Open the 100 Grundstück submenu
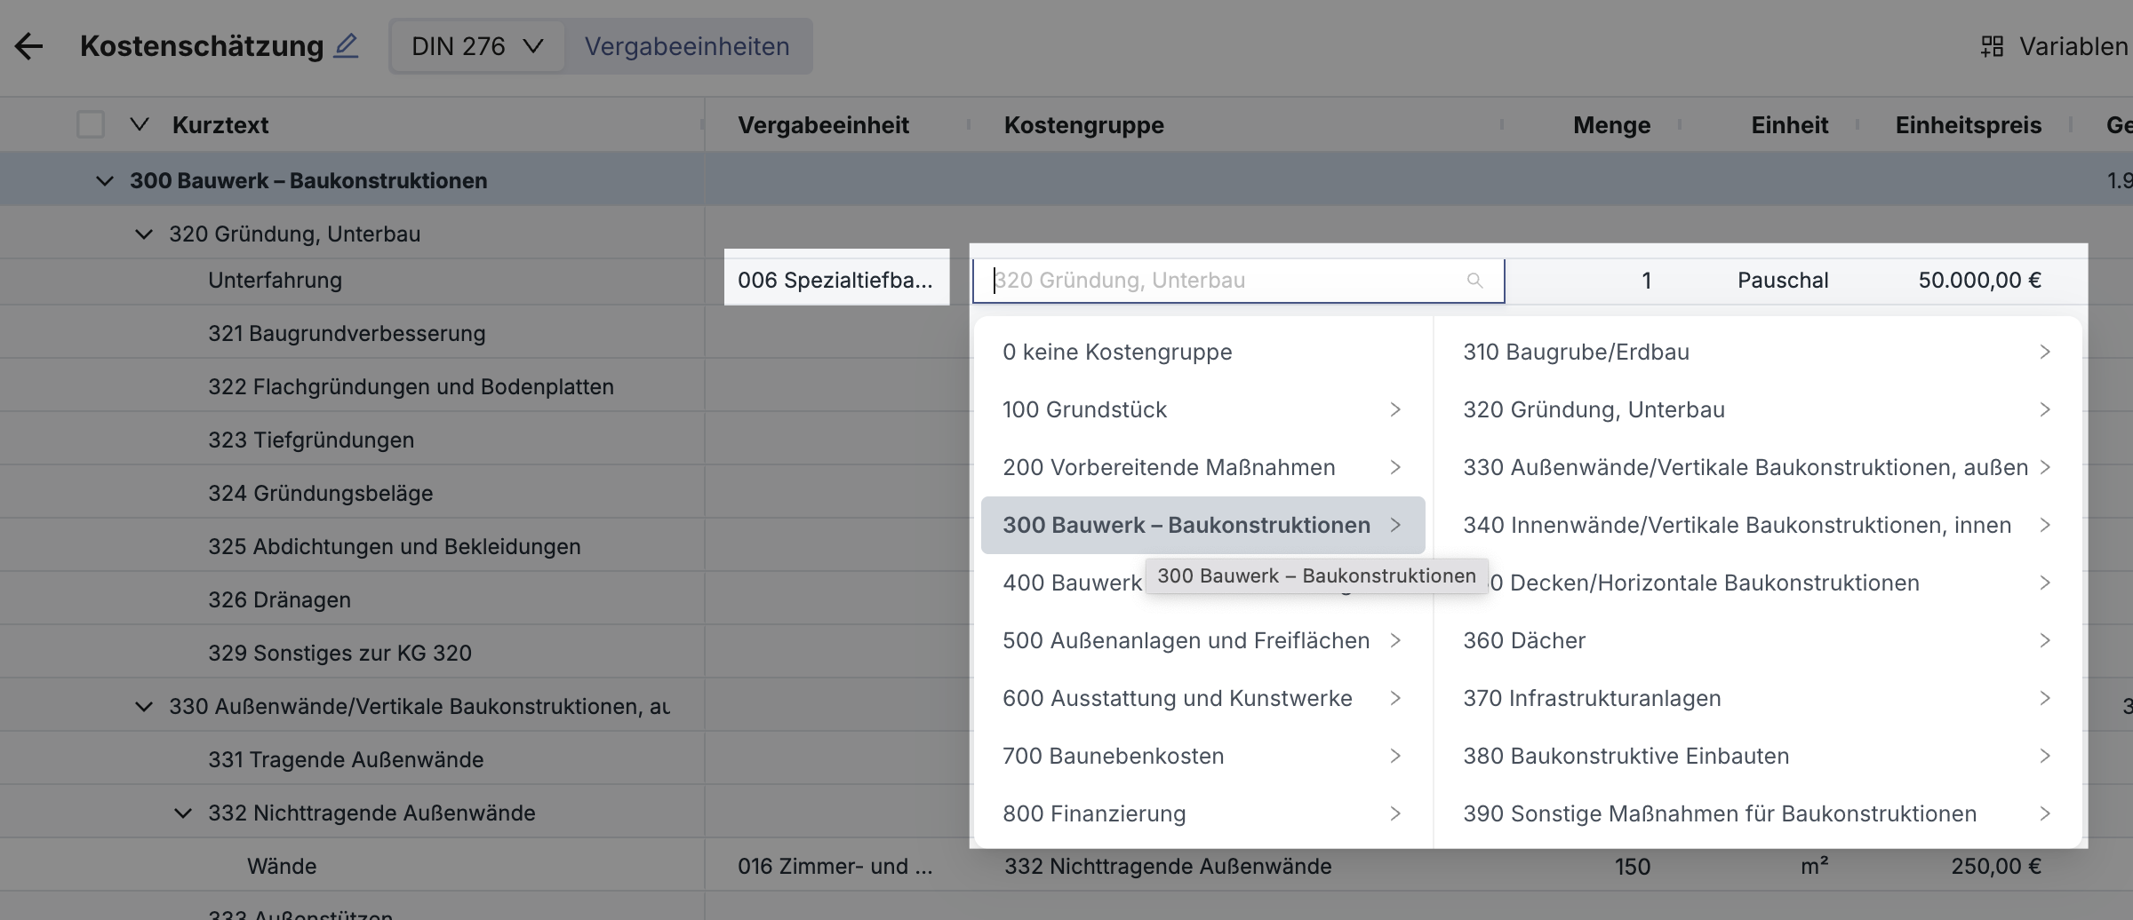 tap(1201, 410)
